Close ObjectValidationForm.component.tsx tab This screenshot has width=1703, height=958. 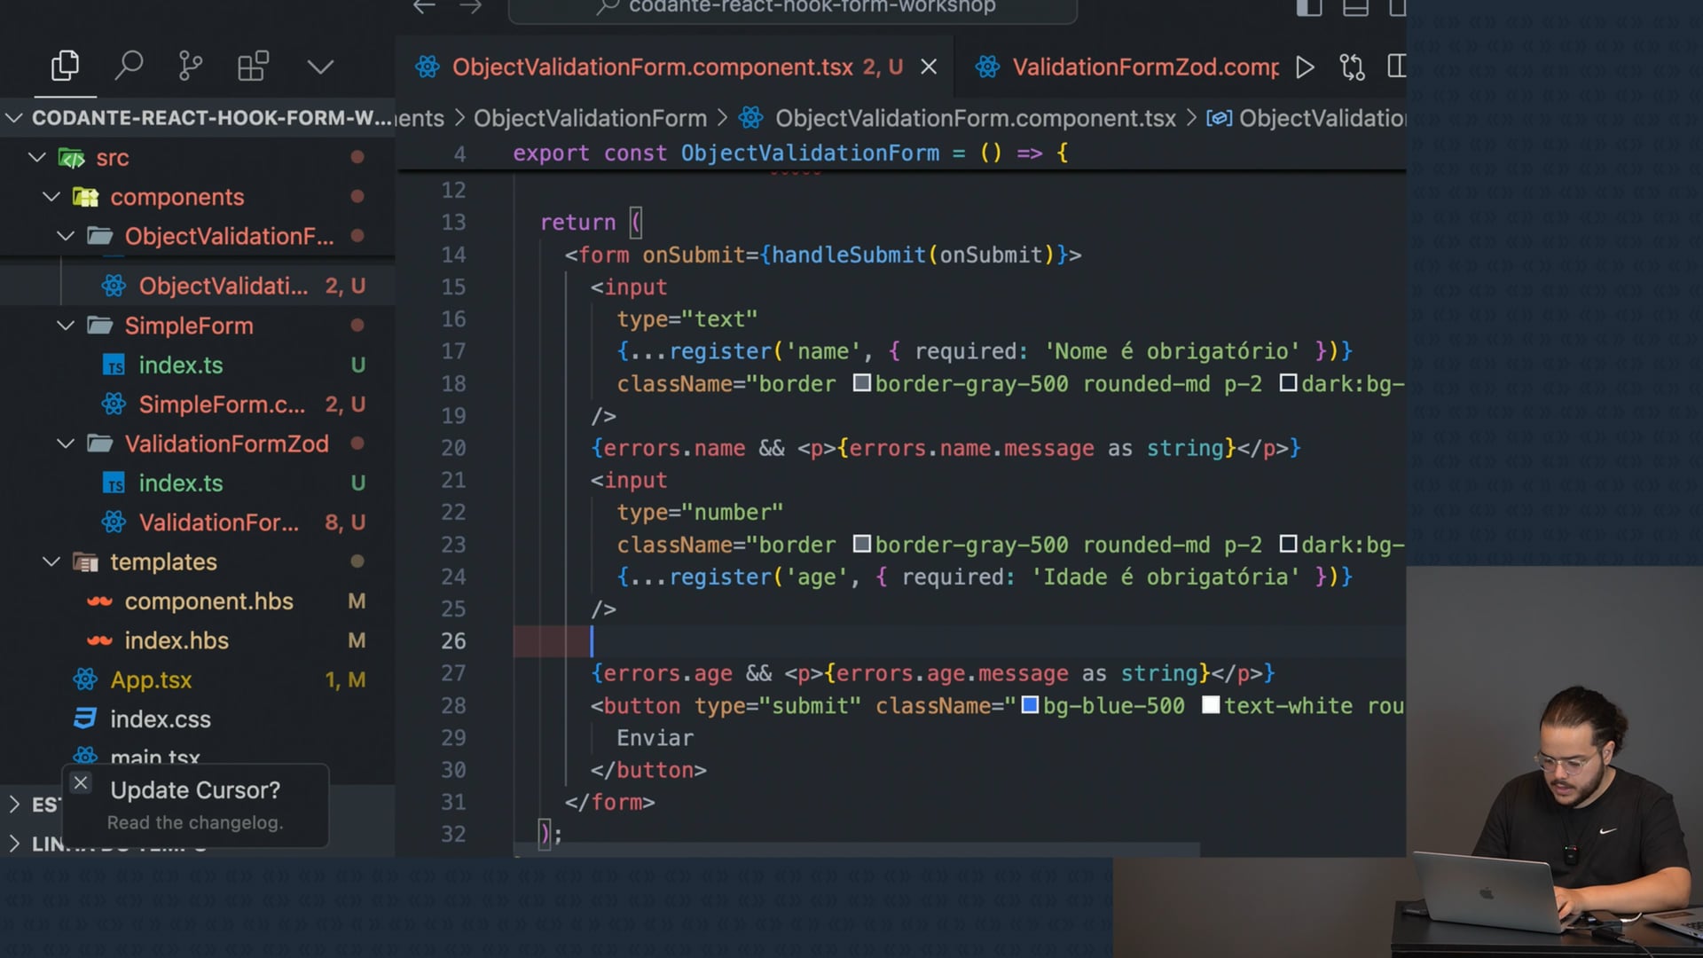point(929,67)
